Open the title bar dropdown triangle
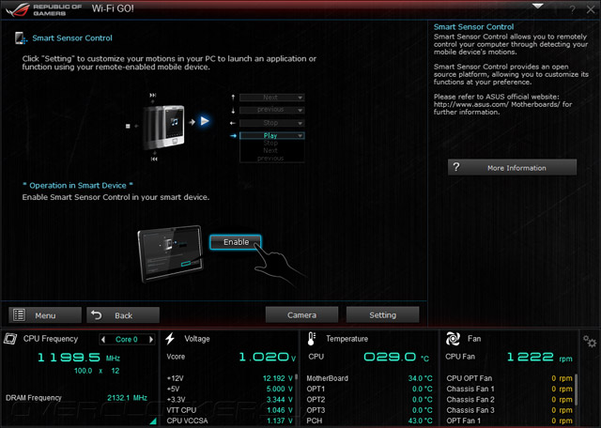This screenshot has width=601, height=428. pos(538,7)
